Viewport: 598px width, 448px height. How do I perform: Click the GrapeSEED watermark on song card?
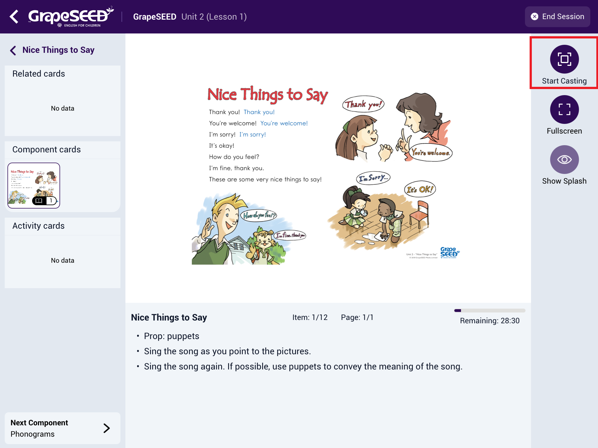[x=450, y=252]
